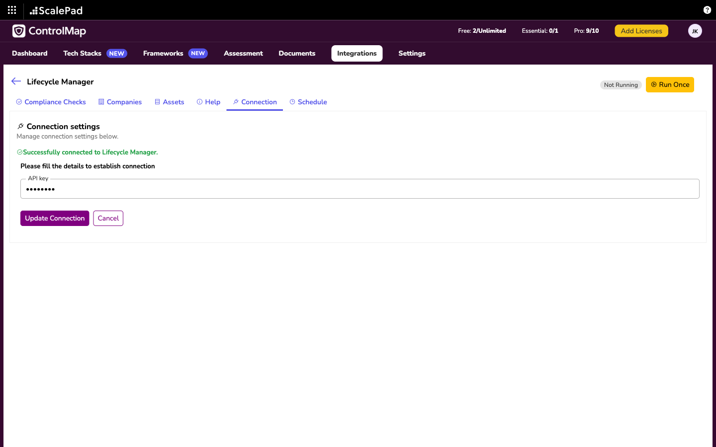Open the ScalePad app grid launcher
Screen dimensions: 716x447
12,10
